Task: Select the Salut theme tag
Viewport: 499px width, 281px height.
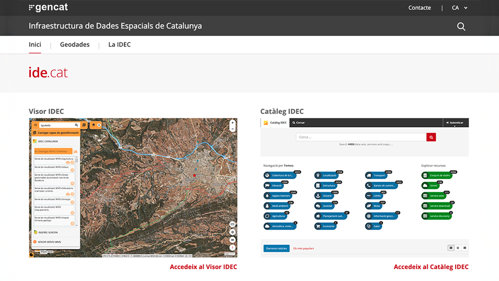Action: pos(373,226)
